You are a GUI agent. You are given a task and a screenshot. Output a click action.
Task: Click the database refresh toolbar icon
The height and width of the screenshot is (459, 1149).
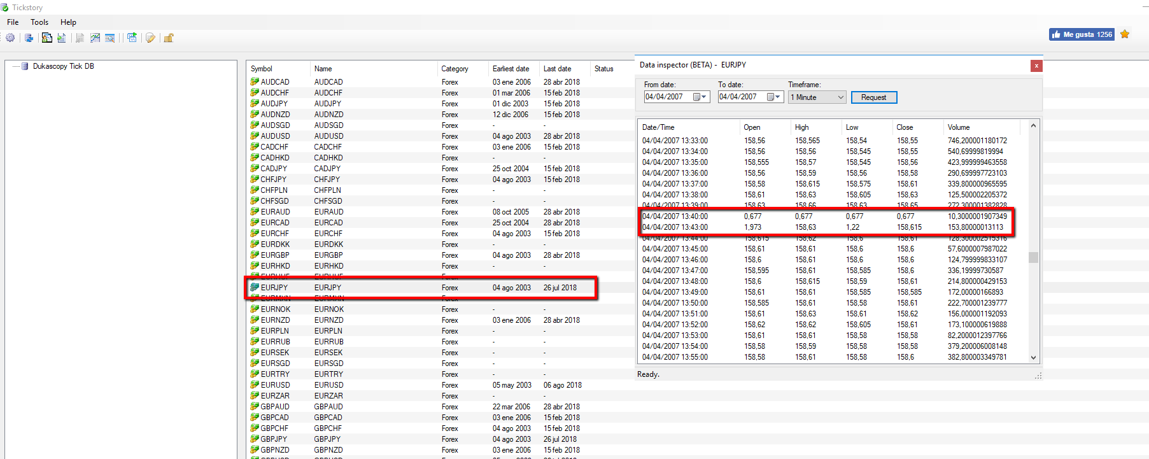tap(29, 38)
